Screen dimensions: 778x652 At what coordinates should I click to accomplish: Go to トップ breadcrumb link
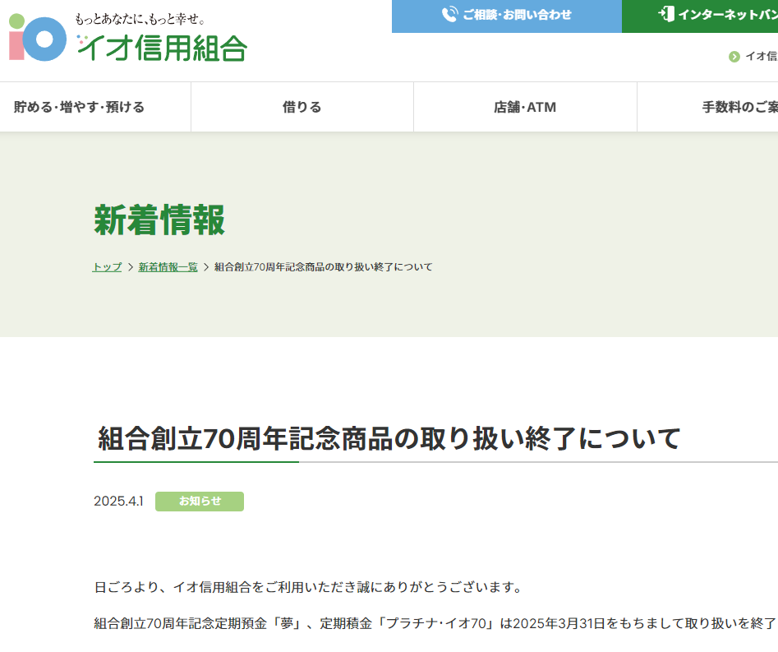(x=107, y=267)
